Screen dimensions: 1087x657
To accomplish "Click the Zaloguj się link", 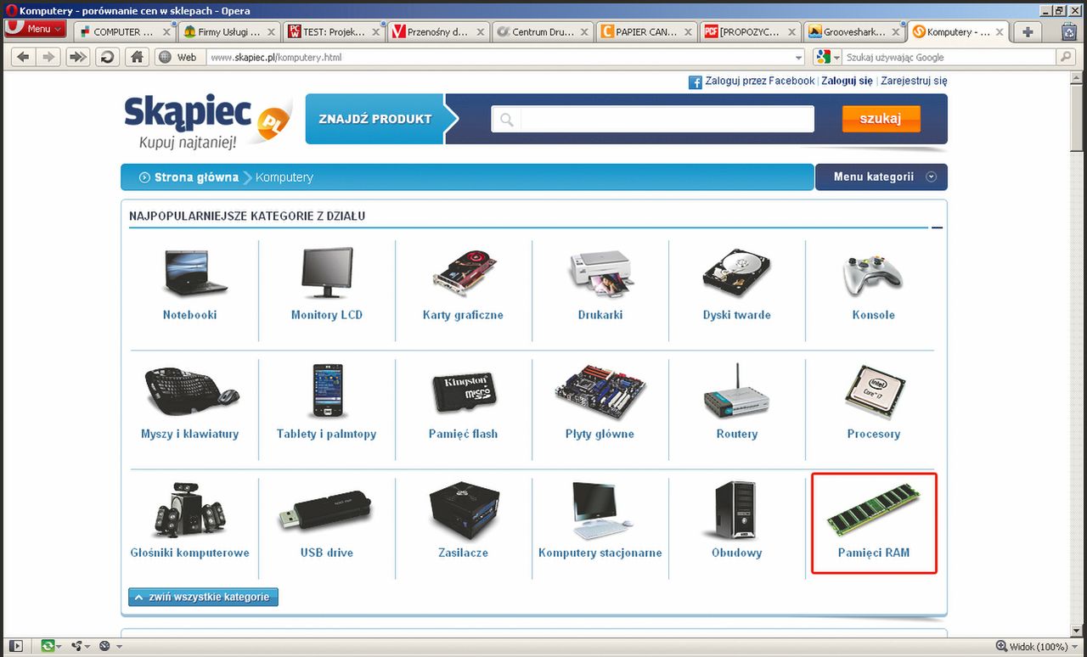I will [x=847, y=81].
